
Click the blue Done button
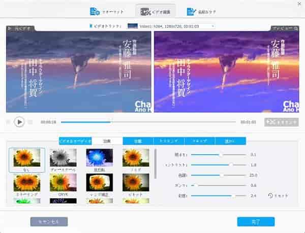256,222
